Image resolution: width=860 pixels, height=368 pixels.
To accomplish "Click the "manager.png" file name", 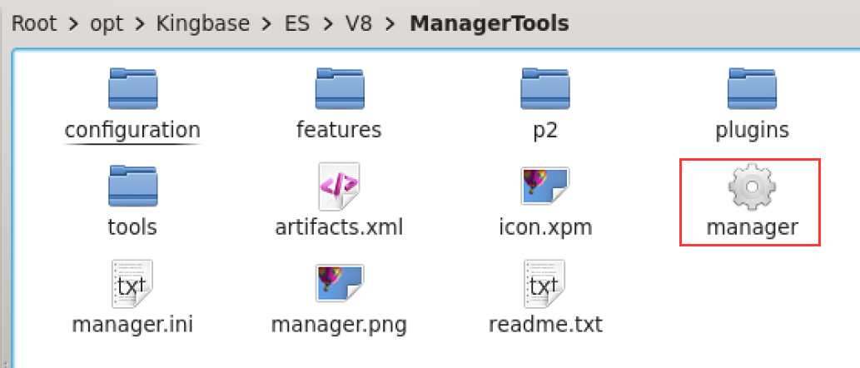I will (x=339, y=326).
